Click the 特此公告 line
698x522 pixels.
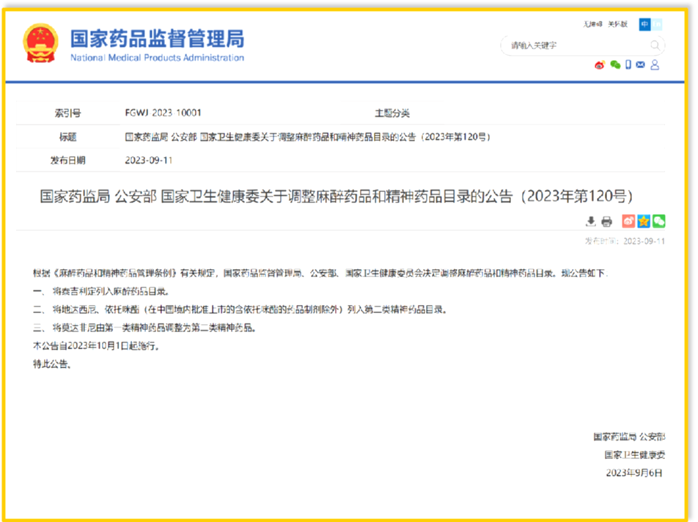52,364
